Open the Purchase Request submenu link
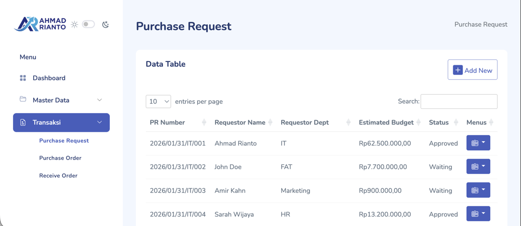521x226 pixels. pos(64,140)
